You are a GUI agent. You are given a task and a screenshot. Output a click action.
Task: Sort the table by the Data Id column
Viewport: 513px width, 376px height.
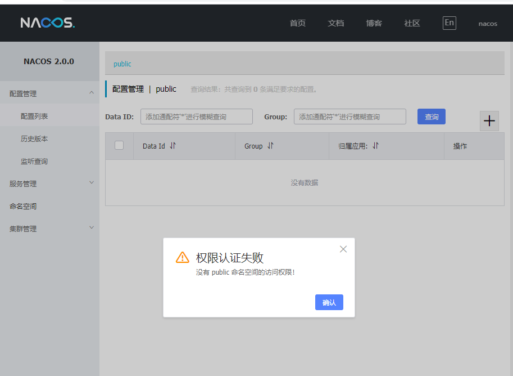pos(172,146)
